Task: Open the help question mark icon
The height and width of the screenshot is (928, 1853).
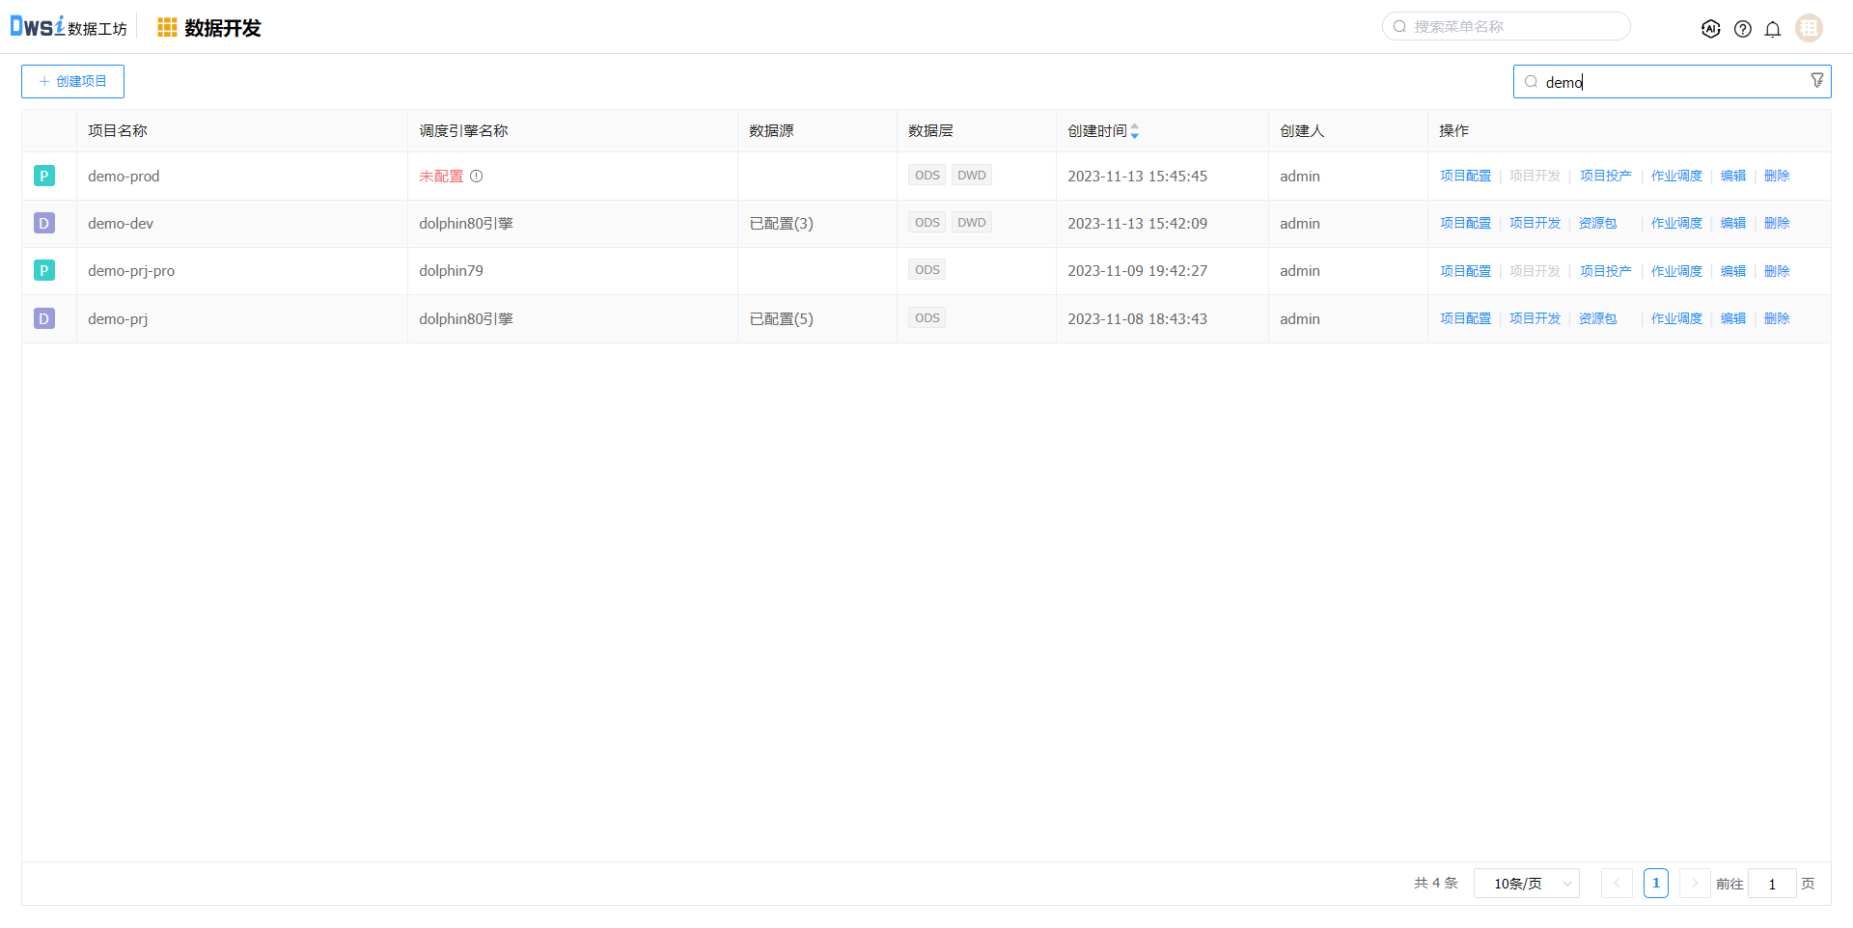Action: [x=1742, y=29]
